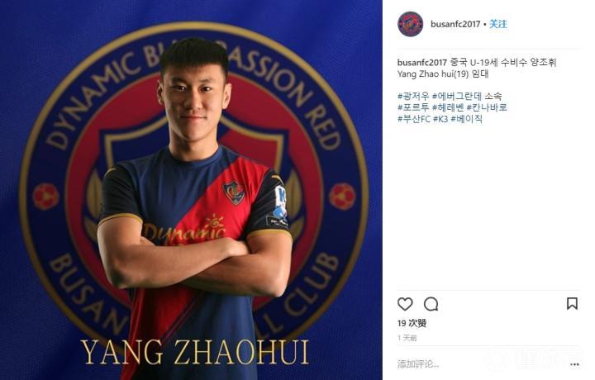Image resolution: width=595 pixels, height=380 pixels.
Task: Open hashtag #칸나바로
Action: (487, 107)
